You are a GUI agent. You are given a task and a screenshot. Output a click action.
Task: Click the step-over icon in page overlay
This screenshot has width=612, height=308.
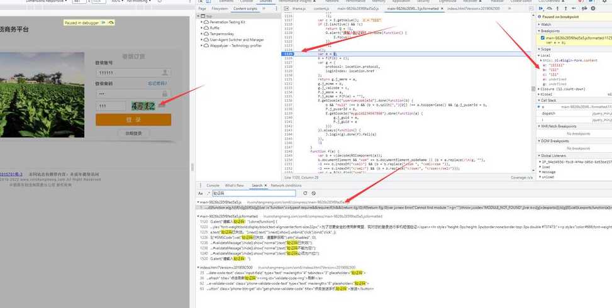(x=111, y=23)
